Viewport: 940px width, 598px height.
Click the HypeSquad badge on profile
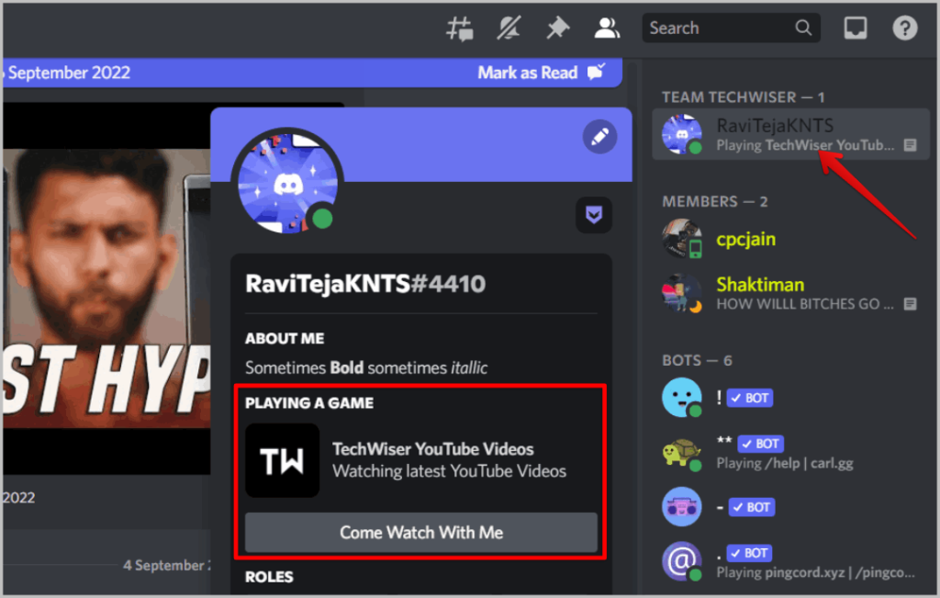click(594, 215)
